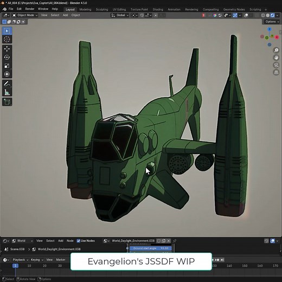Viewport: 282px width, 282px height.
Task: Toggle snapping magnet button
Action: point(142,15)
